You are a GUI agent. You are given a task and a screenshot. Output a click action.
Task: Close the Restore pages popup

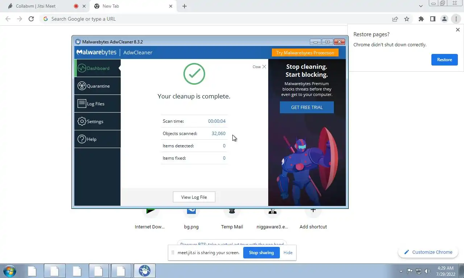click(x=457, y=30)
